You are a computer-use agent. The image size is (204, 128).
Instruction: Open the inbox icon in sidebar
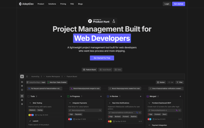coord(22,82)
